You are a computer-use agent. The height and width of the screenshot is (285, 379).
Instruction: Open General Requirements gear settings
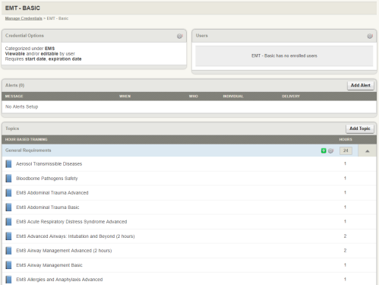(x=330, y=150)
